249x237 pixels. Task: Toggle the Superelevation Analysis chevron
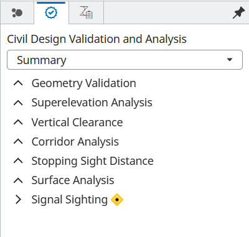(18, 103)
